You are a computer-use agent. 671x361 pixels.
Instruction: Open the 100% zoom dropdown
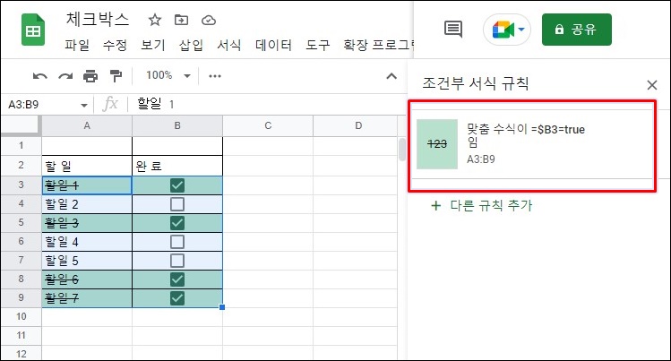click(x=168, y=76)
